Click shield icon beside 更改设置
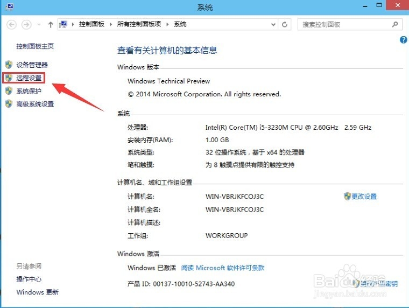This screenshot has height=308, width=409. coord(347,197)
